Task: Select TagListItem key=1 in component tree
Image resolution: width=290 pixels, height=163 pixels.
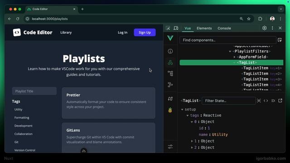Action: [x=261, y=68]
